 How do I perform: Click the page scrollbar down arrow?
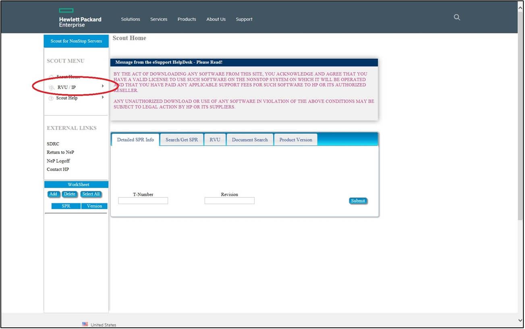click(x=521, y=321)
